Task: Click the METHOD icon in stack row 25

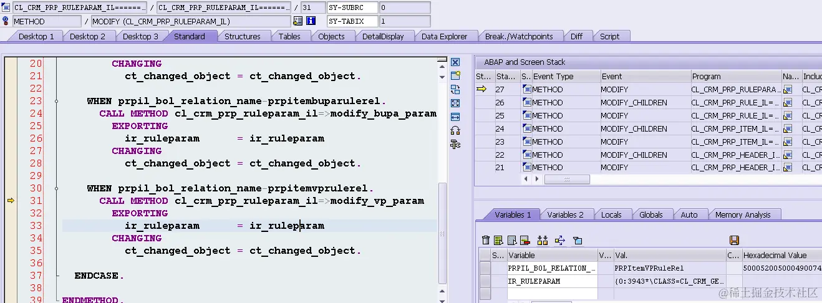Action: (x=526, y=116)
